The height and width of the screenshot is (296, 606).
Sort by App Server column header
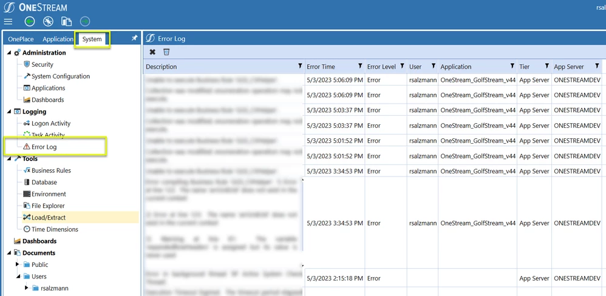[569, 67]
